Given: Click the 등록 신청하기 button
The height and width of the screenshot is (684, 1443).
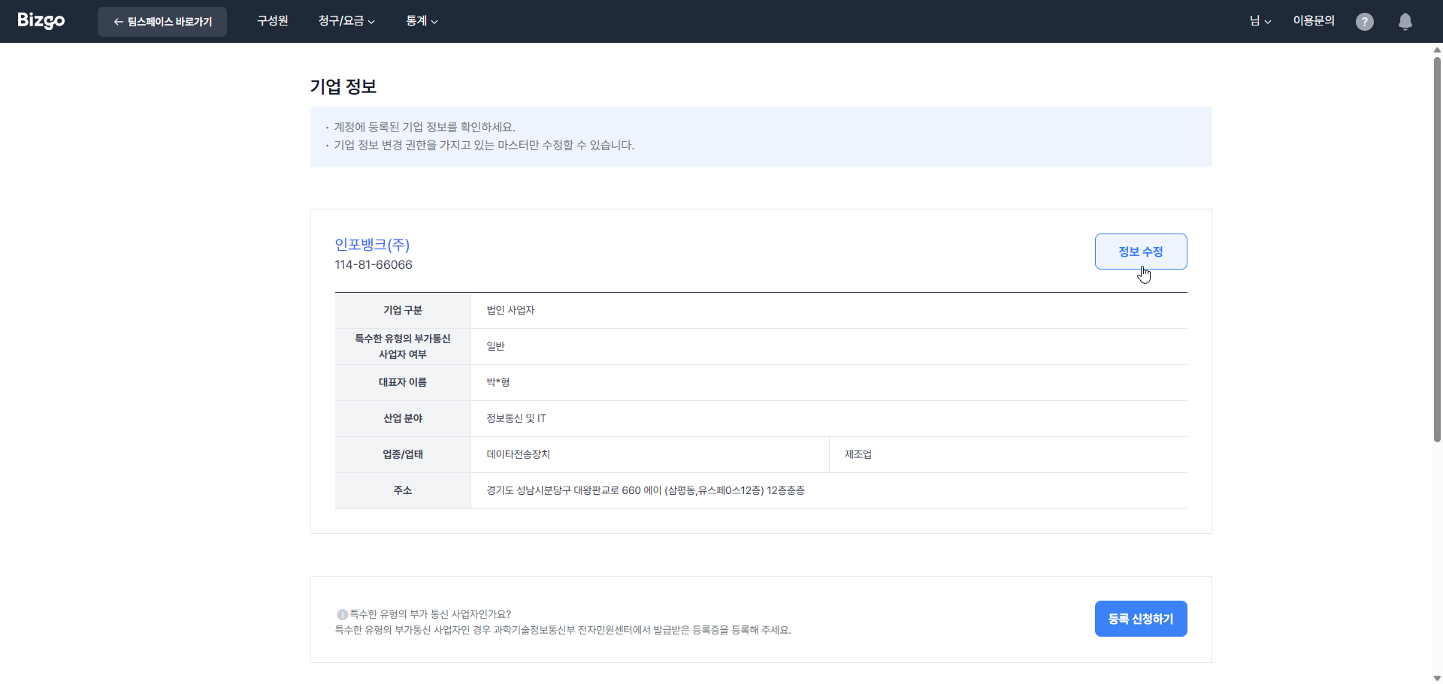Looking at the screenshot, I should tap(1140, 619).
